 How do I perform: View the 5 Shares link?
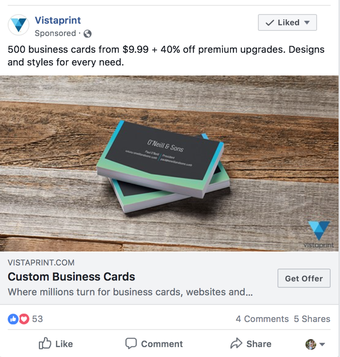pyautogui.click(x=312, y=319)
